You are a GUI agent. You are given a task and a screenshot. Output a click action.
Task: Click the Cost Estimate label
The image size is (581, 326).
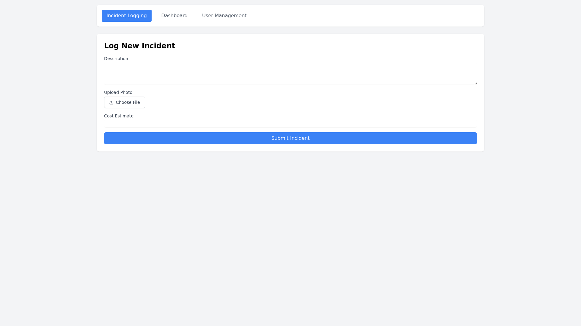click(119, 116)
